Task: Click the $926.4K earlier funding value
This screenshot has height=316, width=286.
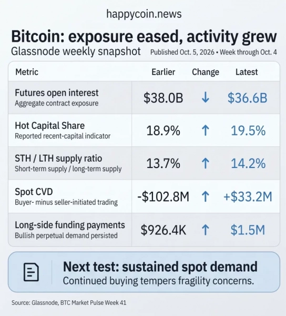Action: (x=164, y=230)
